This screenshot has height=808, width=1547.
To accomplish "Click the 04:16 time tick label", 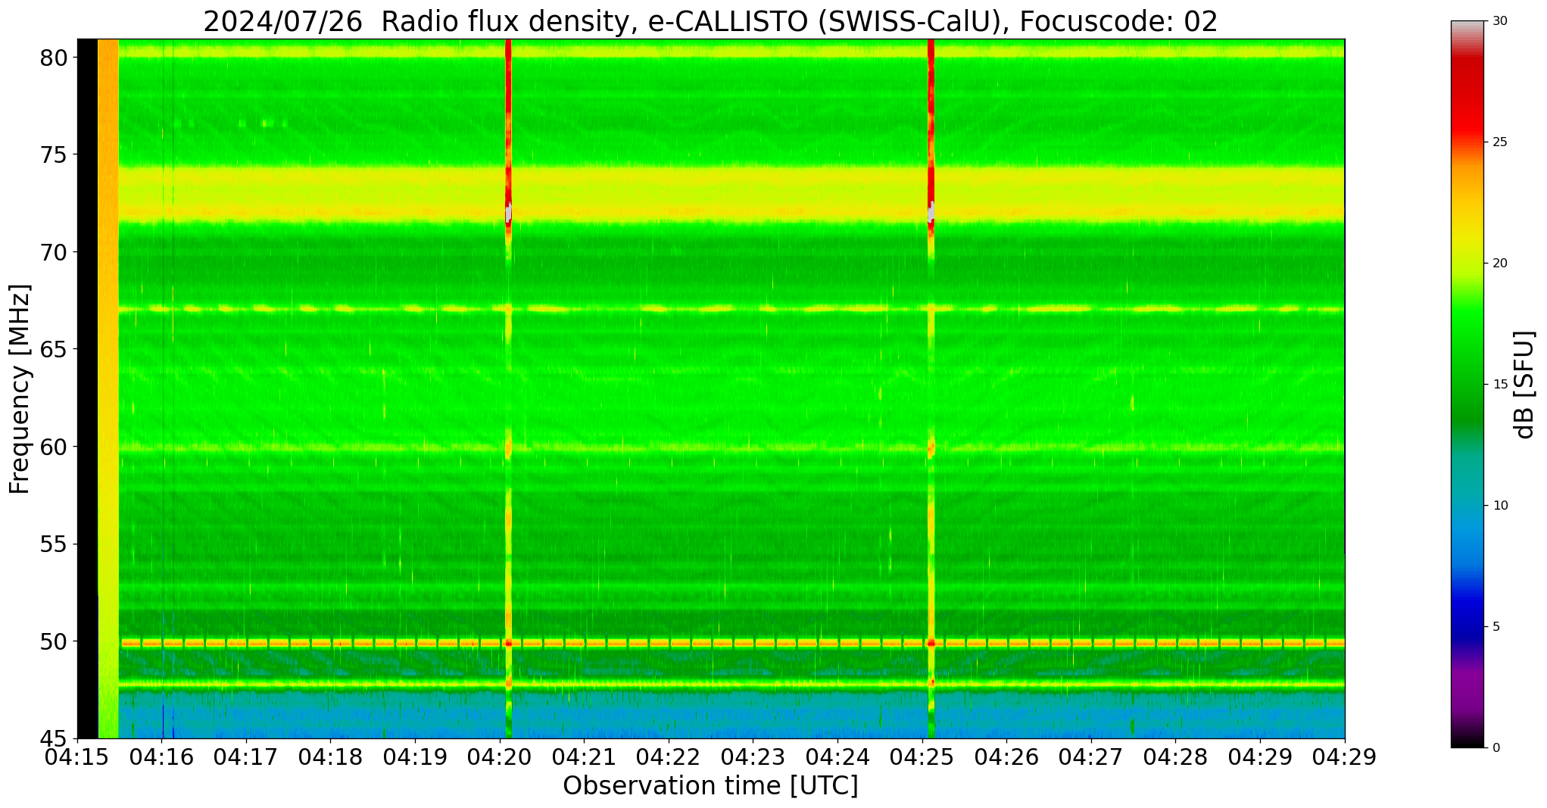I will pyautogui.click(x=161, y=757).
